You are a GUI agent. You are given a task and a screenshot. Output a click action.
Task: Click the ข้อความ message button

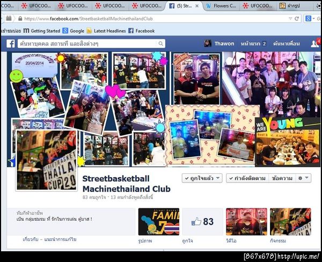click(x=282, y=178)
